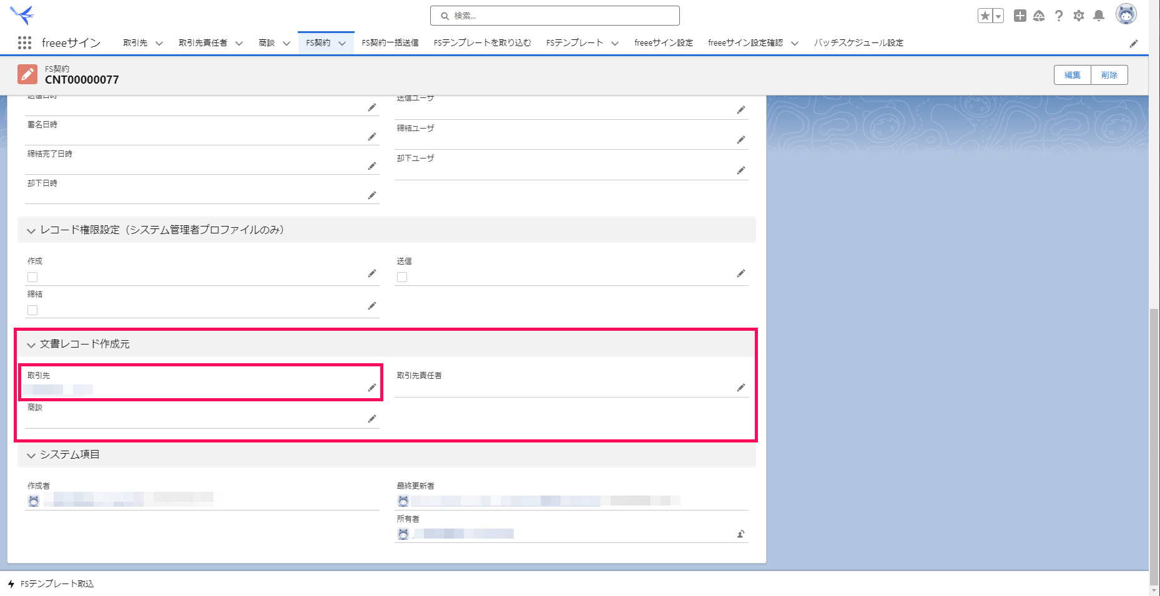
Task: Open the FSテンプレートを取り込む tab
Action: coord(483,42)
